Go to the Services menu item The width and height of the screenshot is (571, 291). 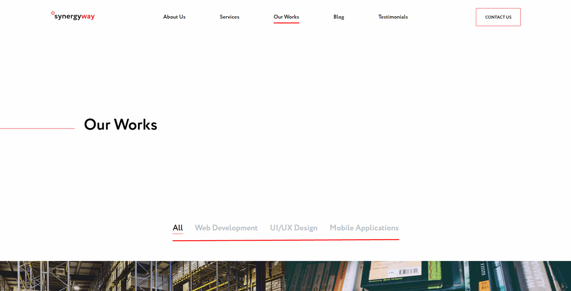pyautogui.click(x=229, y=17)
